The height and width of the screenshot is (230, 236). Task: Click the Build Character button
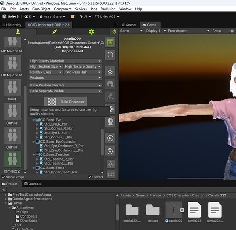[x=65, y=102]
